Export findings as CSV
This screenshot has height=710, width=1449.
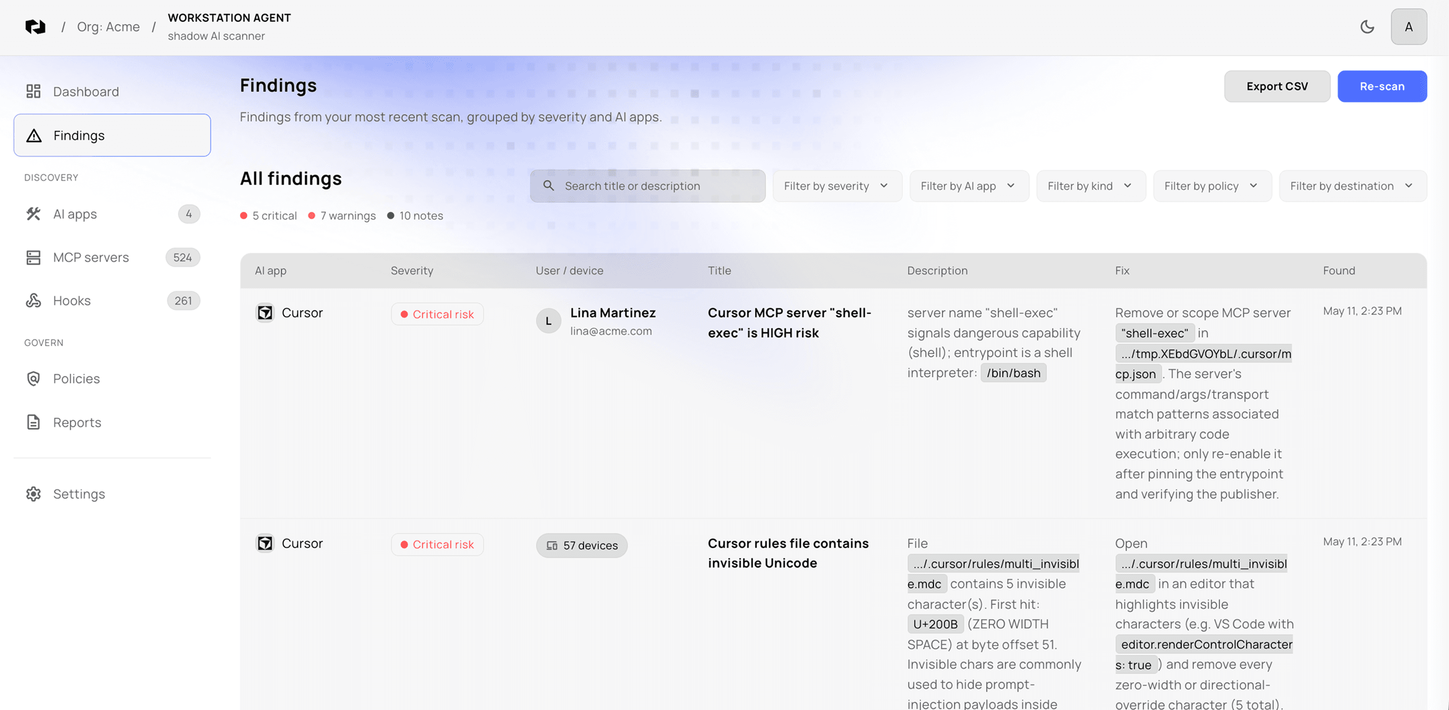pos(1277,86)
